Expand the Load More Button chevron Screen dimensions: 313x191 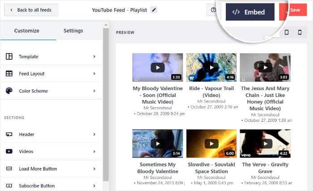(x=94, y=169)
